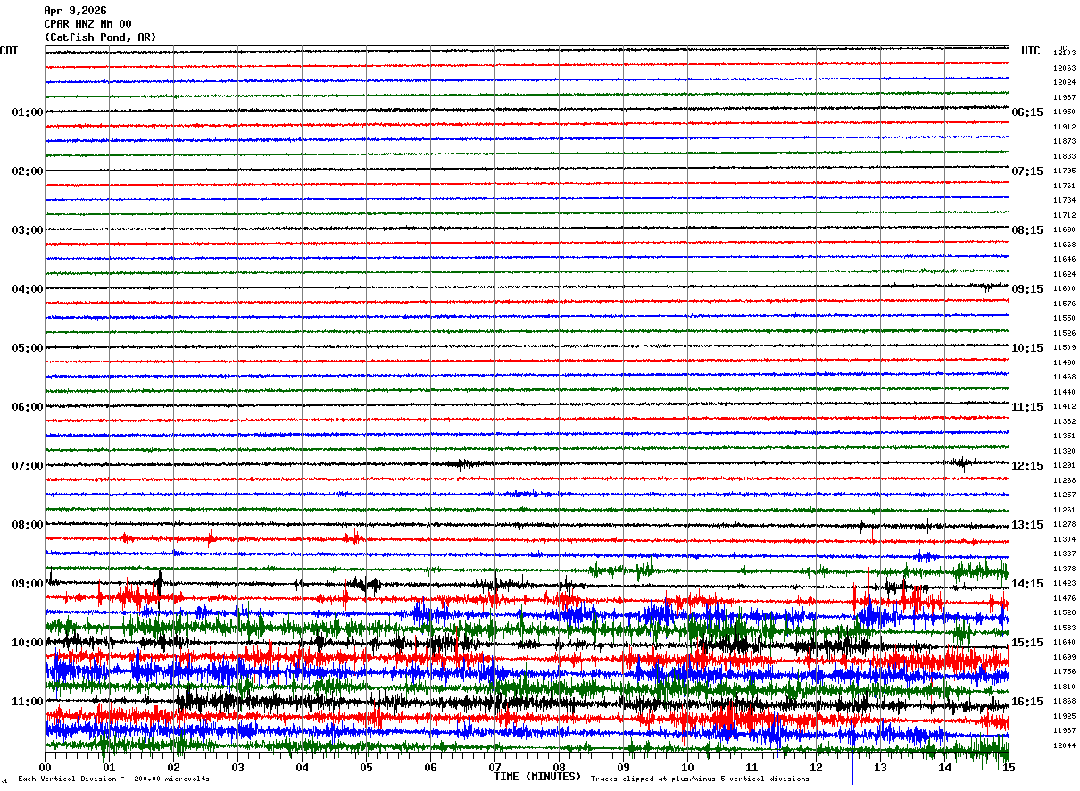Click the 13:15 UTC time label
The width and height of the screenshot is (1080, 791).
coord(1027,525)
